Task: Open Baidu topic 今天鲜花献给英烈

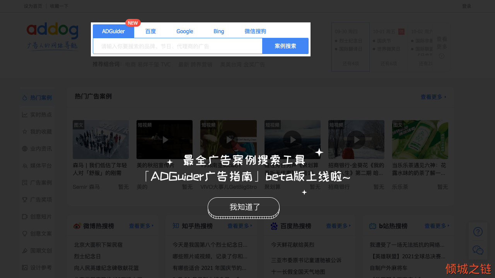Action: (293, 245)
